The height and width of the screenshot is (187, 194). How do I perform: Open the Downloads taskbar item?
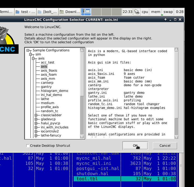point(70,12)
